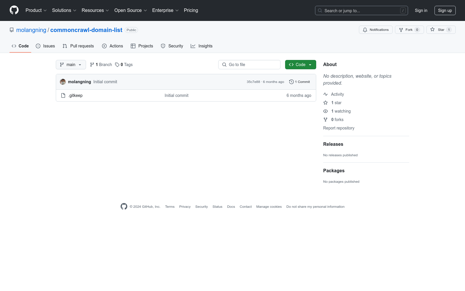Image resolution: width=465 pixels, height=291 pixels.
Task: Click molangning's profile avatar
Action: 63,82
